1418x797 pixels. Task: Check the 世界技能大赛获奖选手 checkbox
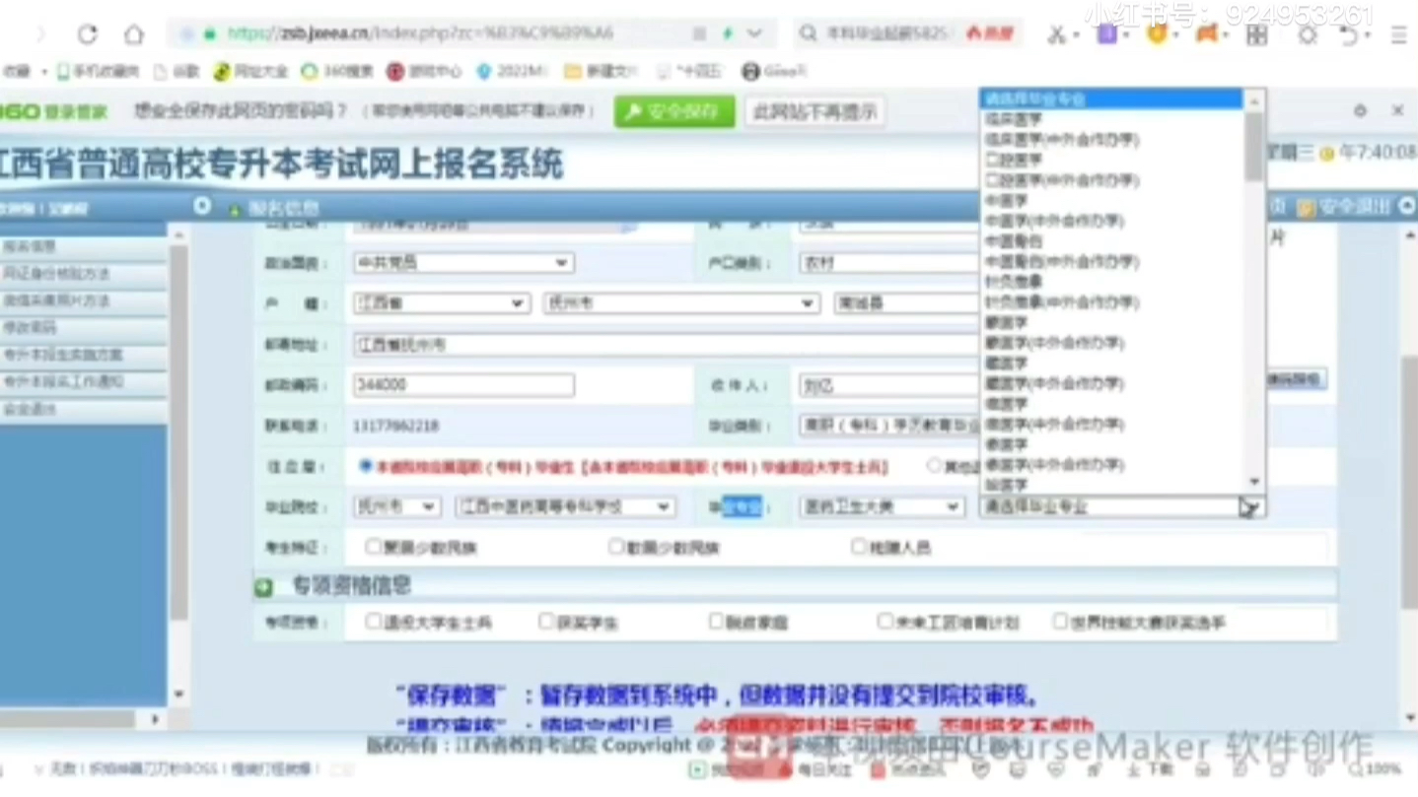[x=1059, y=622]
